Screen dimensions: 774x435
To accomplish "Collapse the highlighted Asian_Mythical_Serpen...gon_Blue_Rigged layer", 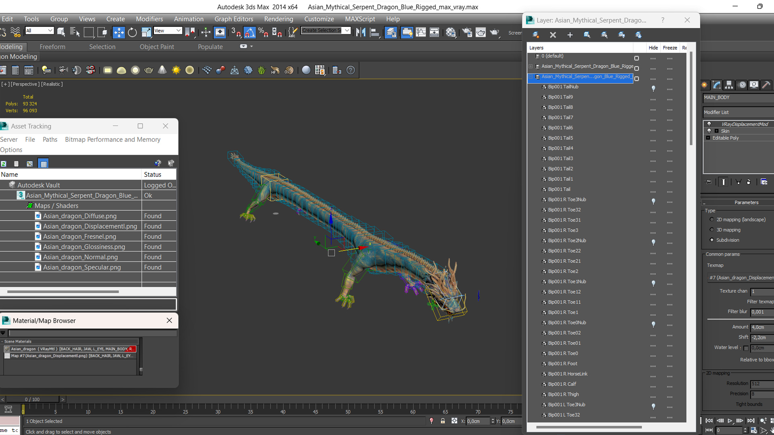I will 531,77.
